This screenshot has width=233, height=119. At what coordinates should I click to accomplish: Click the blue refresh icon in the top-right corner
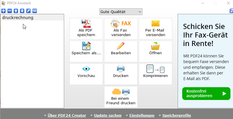click(232, 11)
